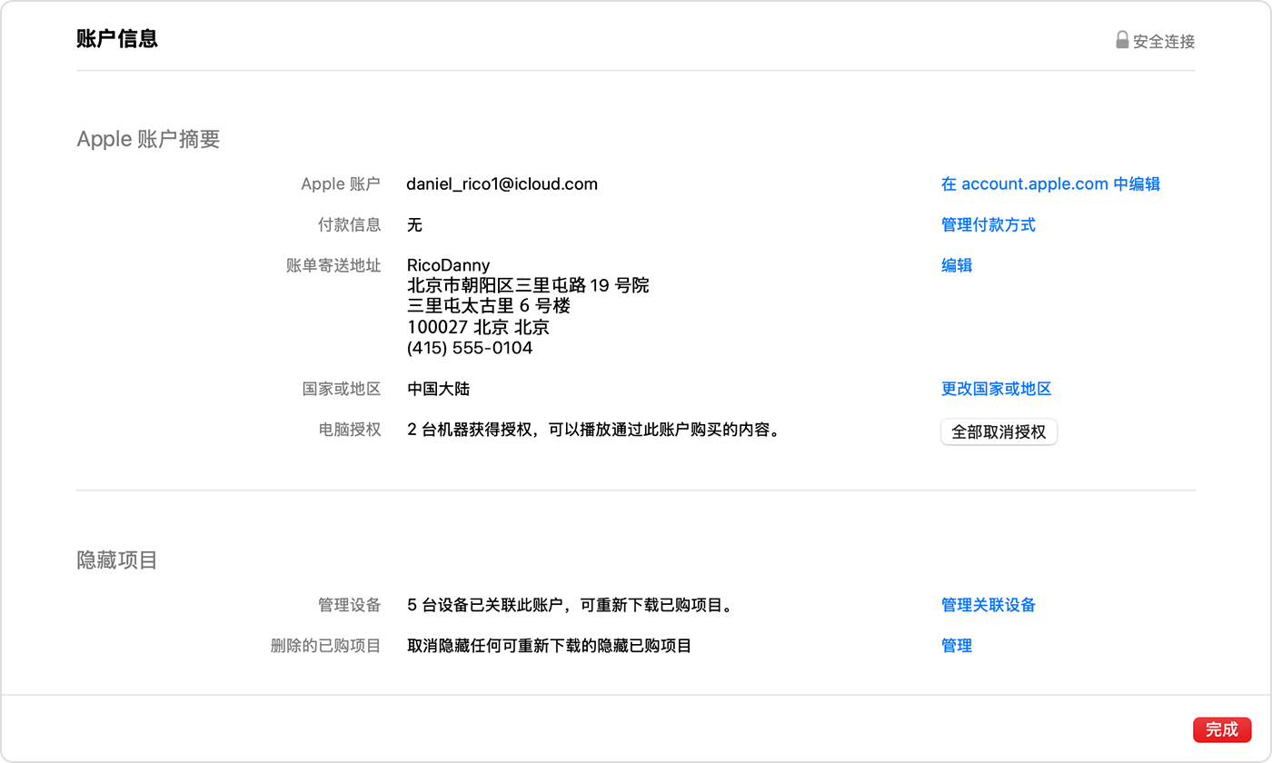Click the 账单寄送地址 label
The width and height of the screenshot is (1272, 763).
[333, 265]
